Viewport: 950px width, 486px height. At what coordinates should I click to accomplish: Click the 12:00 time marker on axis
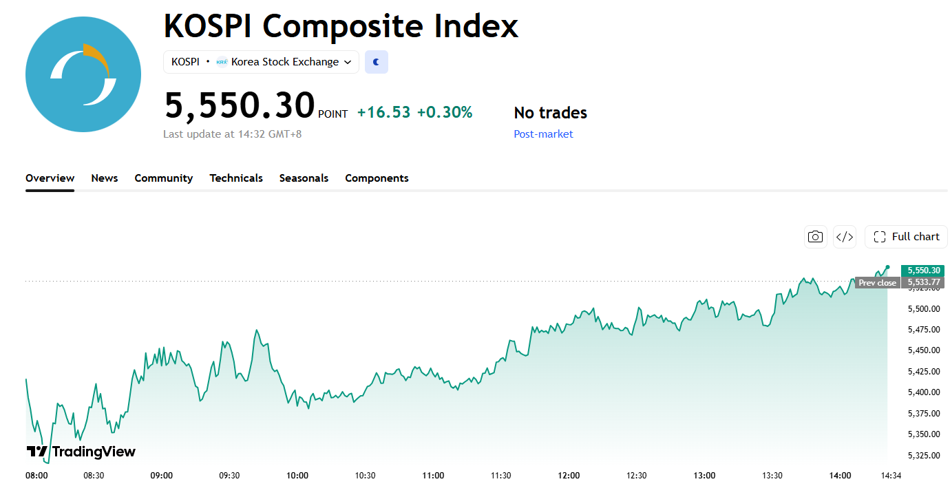tap(569, 475)
